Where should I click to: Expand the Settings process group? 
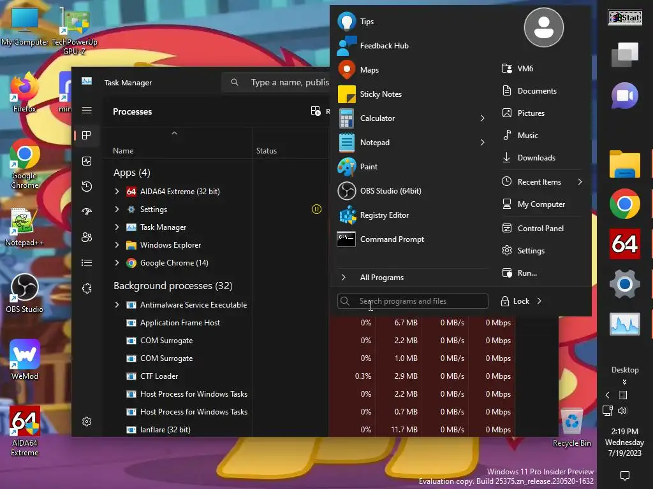(117, 209)
